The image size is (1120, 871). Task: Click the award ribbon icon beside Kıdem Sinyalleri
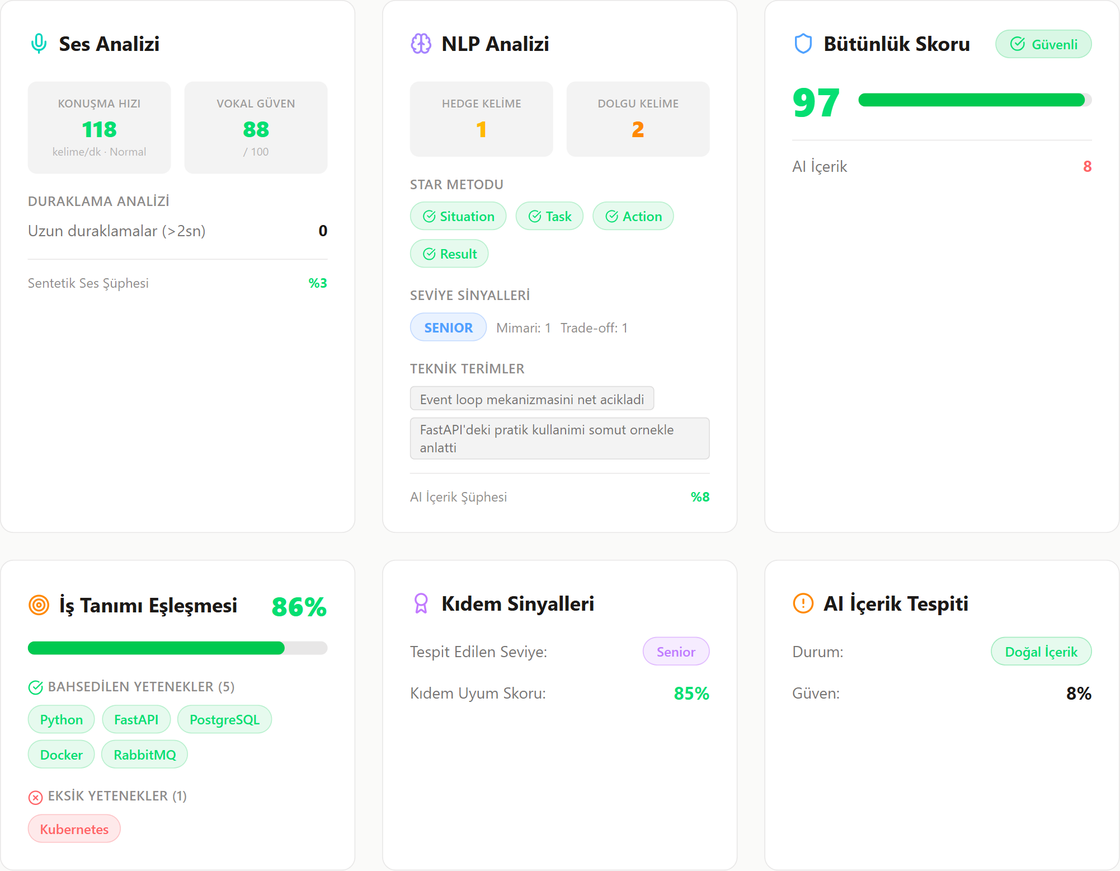click(x=421, y=603)
